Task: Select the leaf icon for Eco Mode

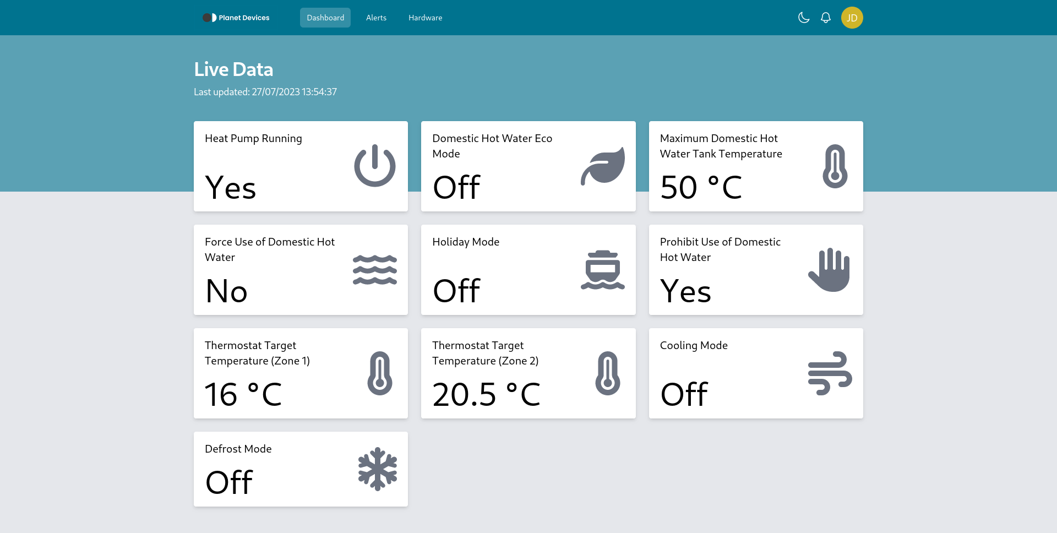Action: coord(603,166)
